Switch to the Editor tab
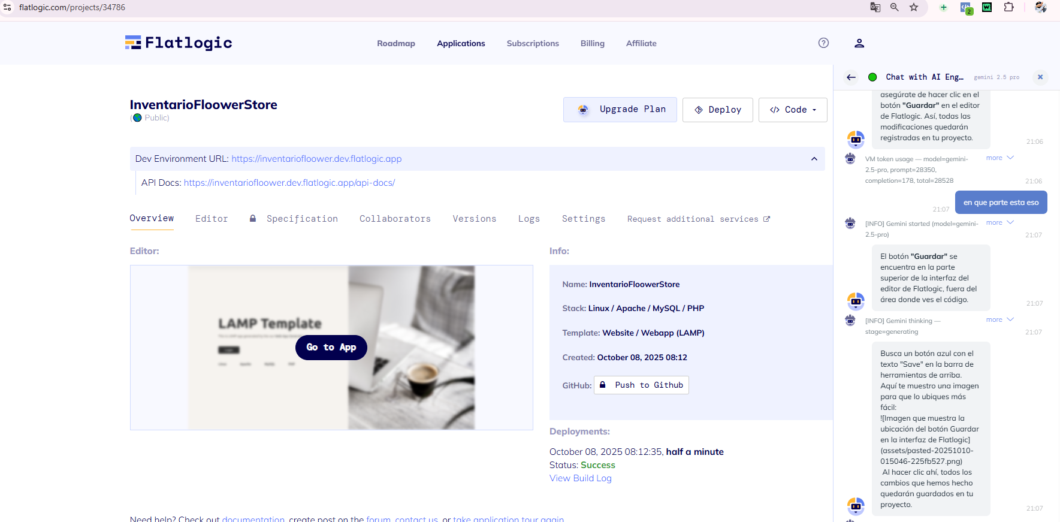Image resolution: width=1060 pixels, height=522 pixels. [212, 219]
